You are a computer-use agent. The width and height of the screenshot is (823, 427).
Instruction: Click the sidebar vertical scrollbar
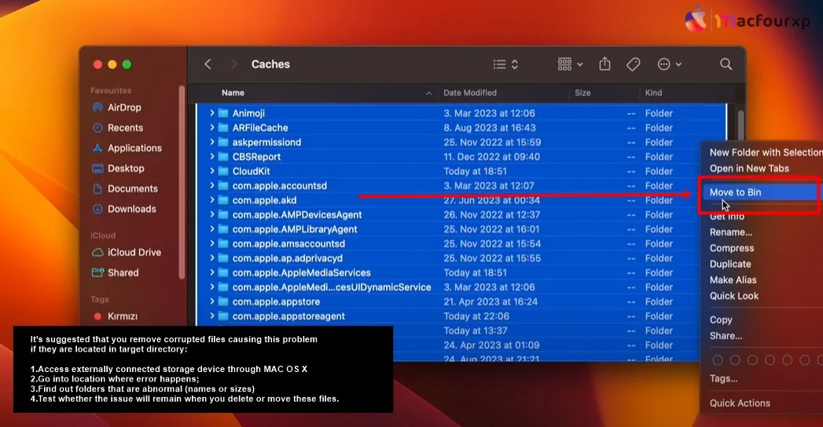[182, 182]
